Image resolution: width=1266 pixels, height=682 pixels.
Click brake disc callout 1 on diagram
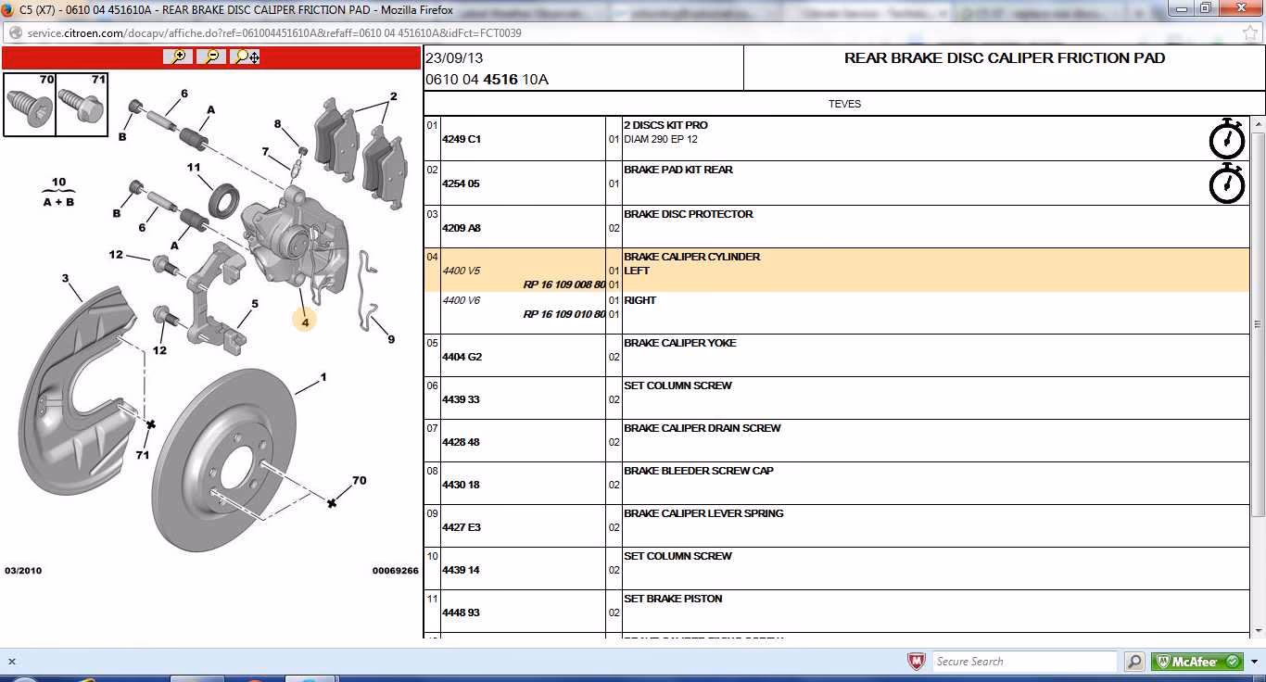[323, 377]
